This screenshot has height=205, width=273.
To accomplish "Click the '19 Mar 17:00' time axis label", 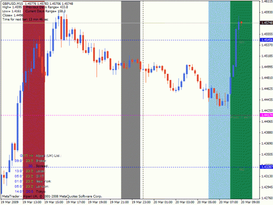I will 76,202.
